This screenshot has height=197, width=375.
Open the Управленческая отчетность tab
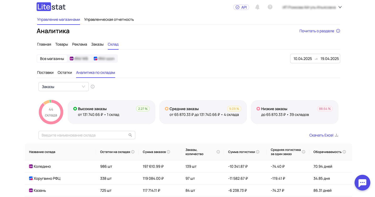tap(109, 20)
